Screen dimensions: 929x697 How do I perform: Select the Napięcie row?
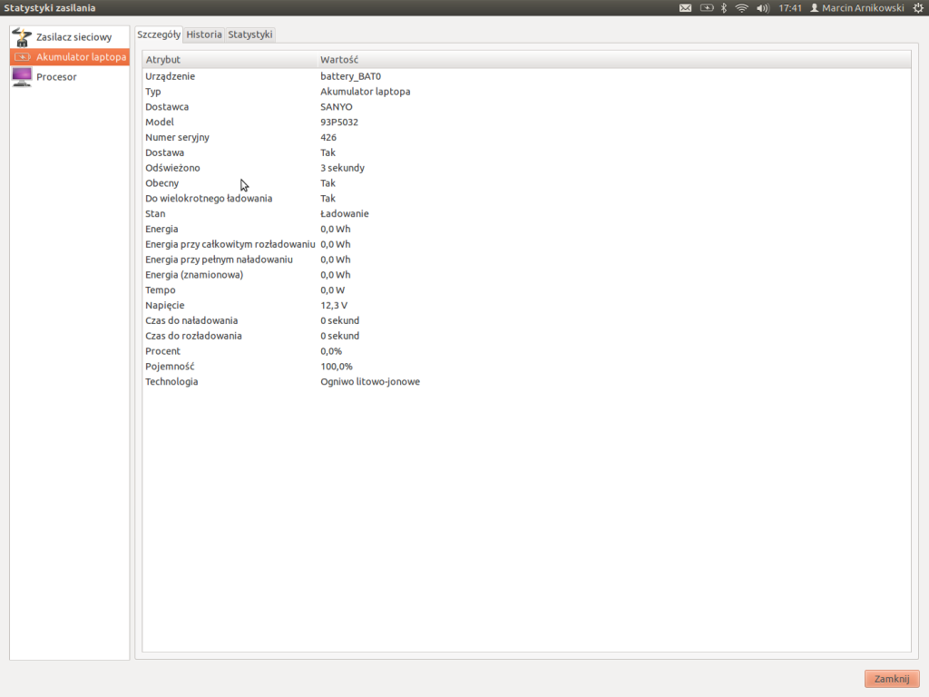point(526,305)
